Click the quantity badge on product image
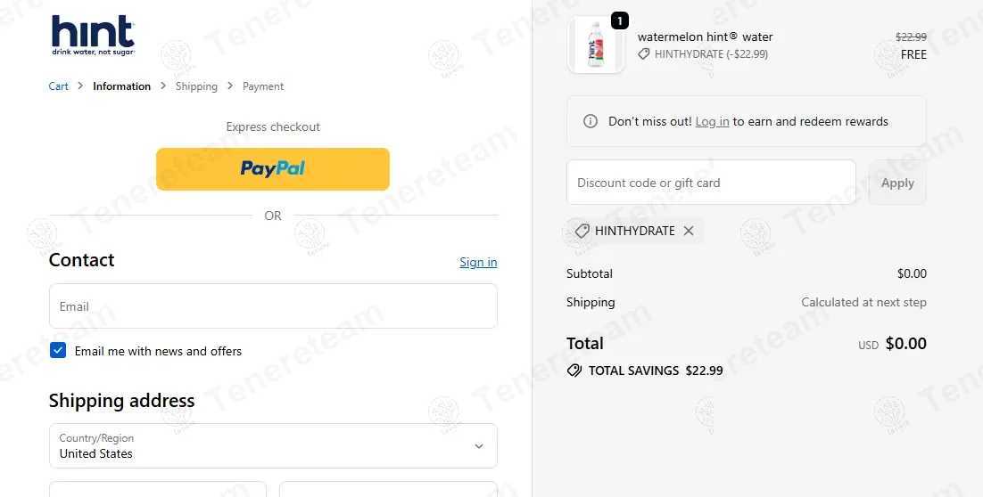The width and height of the screenshot is (983, 497). tap(620, 20)
